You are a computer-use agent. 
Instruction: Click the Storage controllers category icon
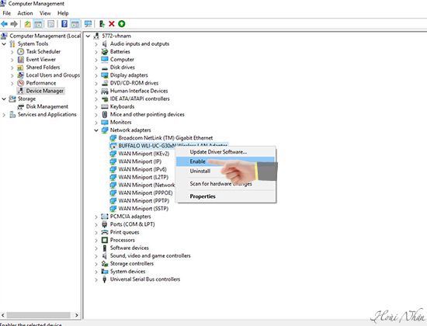coord(105,264)
